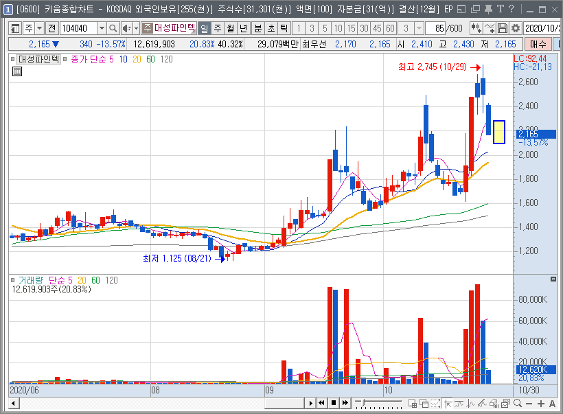Play chart replay

[310, 403]
